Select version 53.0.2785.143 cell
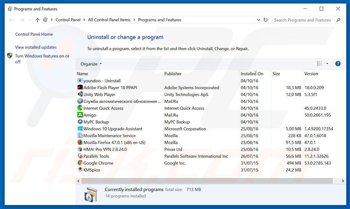 pyautogui.click(x=317, y=163)
